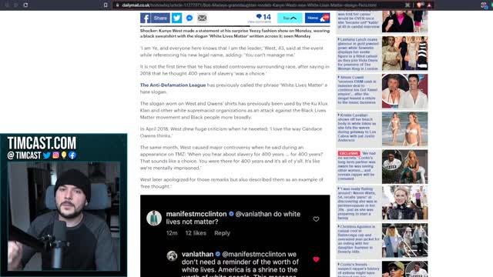Click the article paragraph starting 'In April 2018'

coord(231,132)
